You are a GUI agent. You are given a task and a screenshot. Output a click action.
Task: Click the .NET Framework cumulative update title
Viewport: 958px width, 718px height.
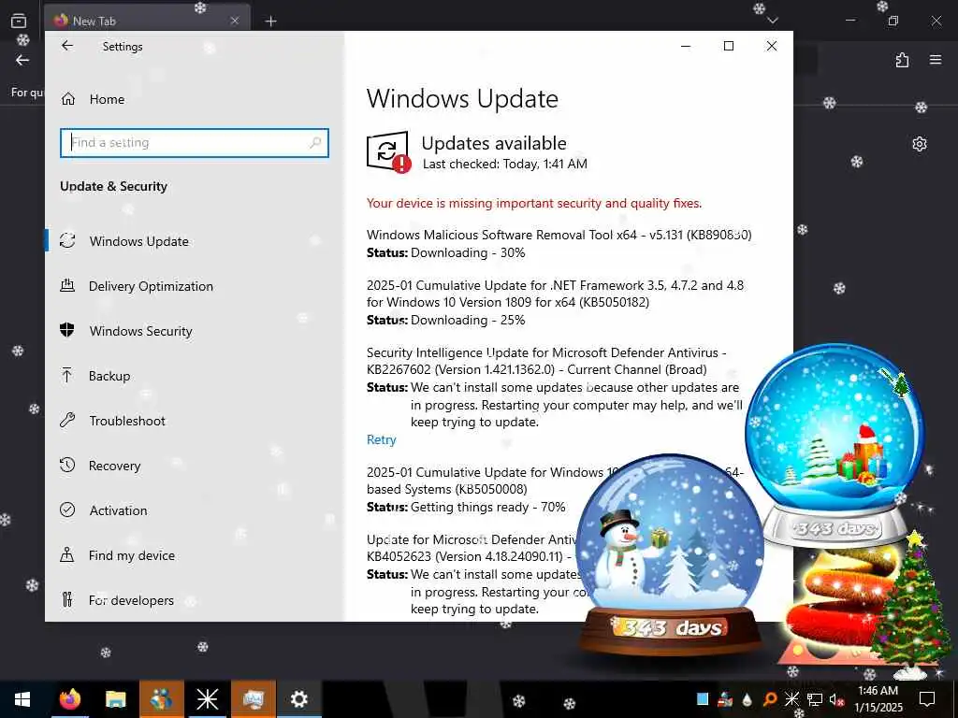point(556,294)
